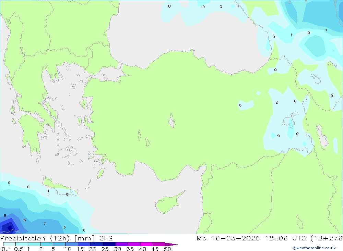
Task: Click the "(18+276" forecast offset text
Action: [x=327, y=238]
